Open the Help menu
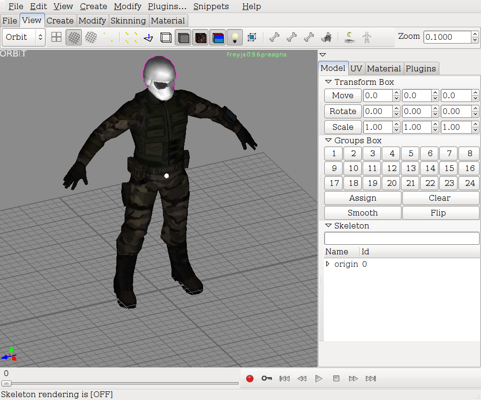The image size is (481, 400). tap(252, 6)
